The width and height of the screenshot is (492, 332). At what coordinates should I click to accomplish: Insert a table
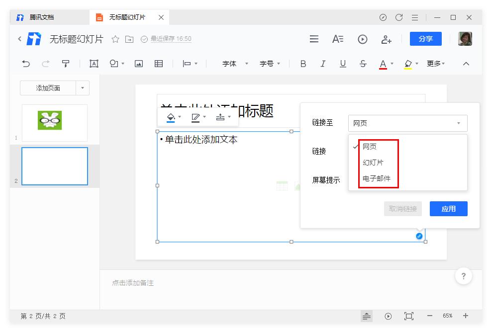(x=158, y=64)
